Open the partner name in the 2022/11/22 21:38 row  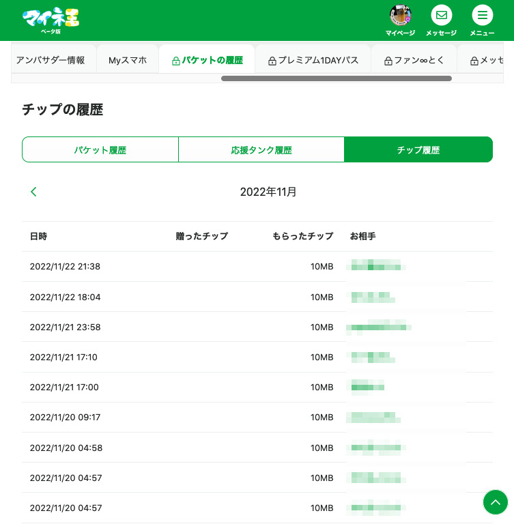376,265
